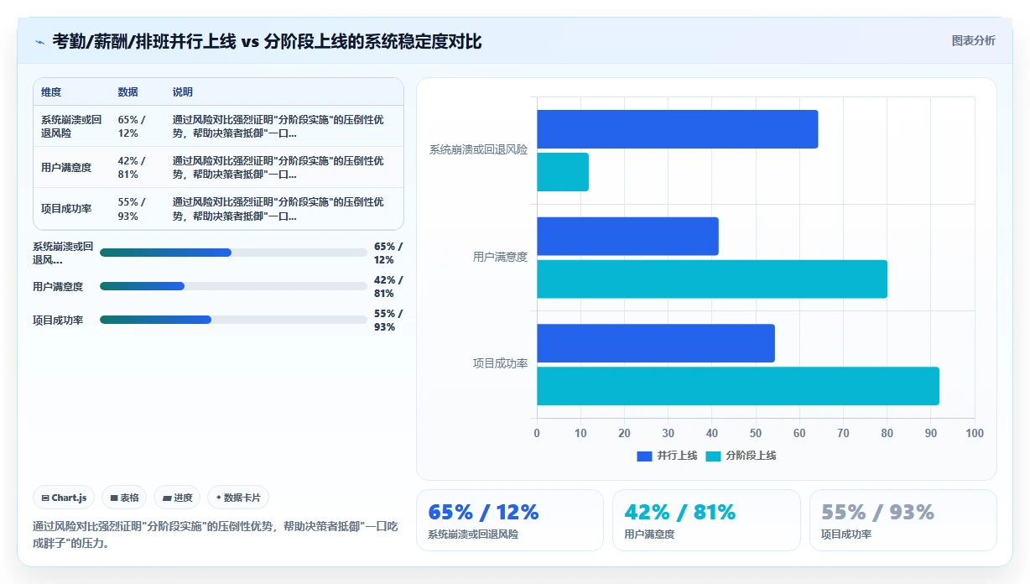Image resolution: width=1030 pixels, height=584 pixels.
Task: Click the 说明 text in 用户满意度 row
Action: tap(278, 168)
